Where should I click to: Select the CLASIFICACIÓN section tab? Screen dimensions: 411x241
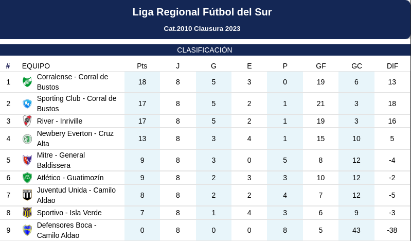pyautogui.click(x=205, y=50)
